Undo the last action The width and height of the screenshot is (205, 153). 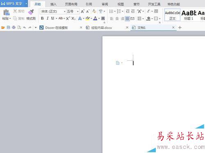click(25, 28)
